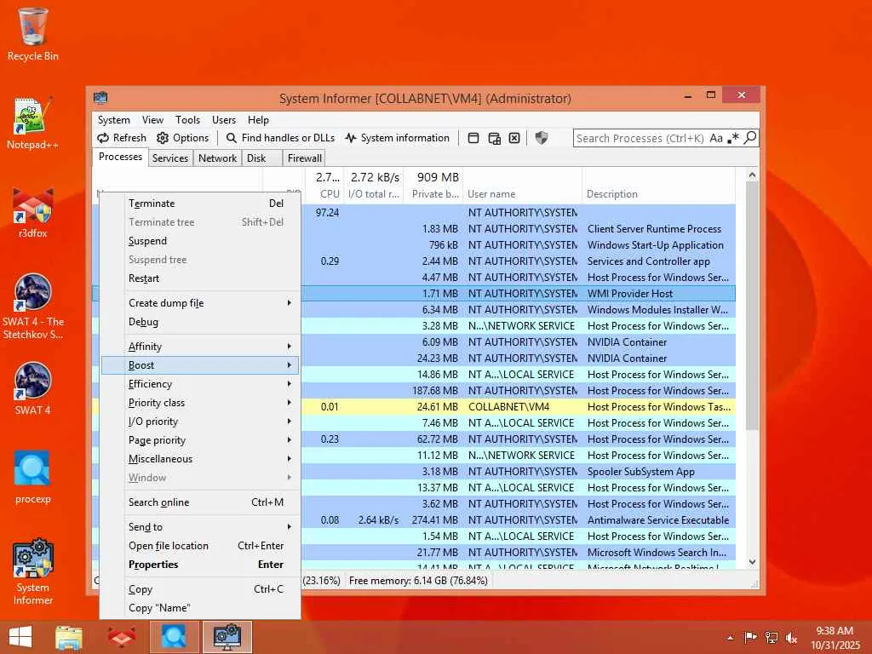Select the System Informer desktop shortcut
Viewport: 872px width, 654px height.
pos(33,571)
